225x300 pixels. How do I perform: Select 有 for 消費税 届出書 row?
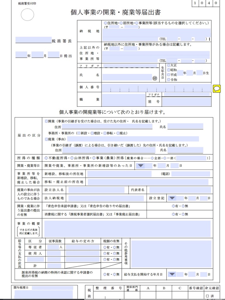tap(174, 214)
